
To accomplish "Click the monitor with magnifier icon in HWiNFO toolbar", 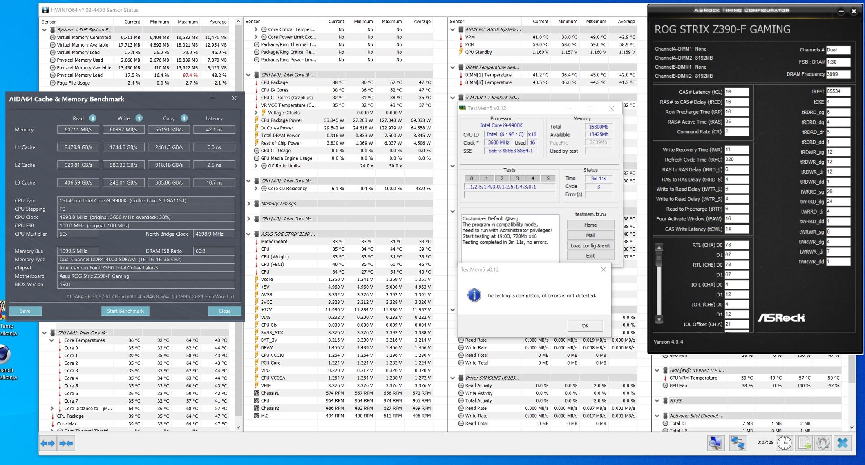I will 715,443.
